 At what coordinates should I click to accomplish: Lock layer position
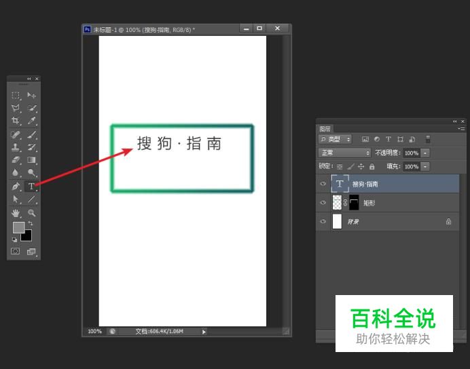click(x=361, y=166)
